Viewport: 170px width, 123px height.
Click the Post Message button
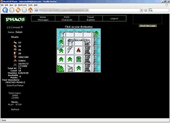click(x=148, y=26)
